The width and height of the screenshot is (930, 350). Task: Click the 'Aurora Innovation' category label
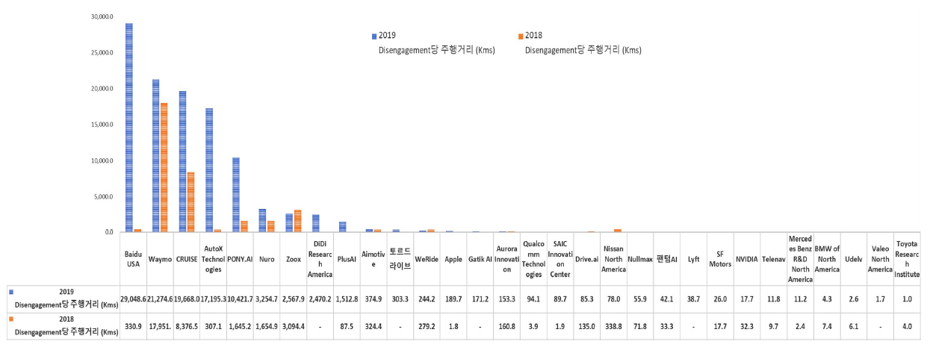[506, 259]
